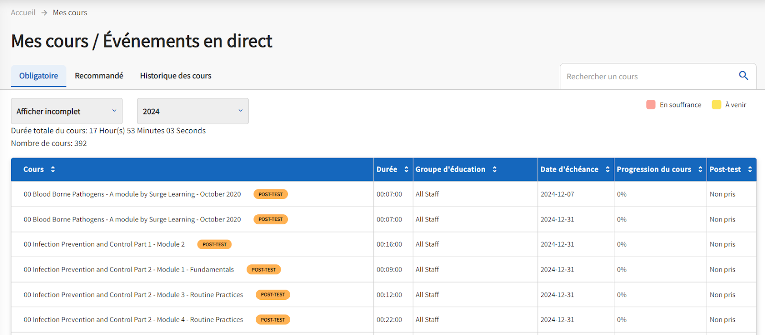The width and height of the screenshot is (765, 335).
Task: Click the yellow À venir legend swatch
Action: coord(716,105)
